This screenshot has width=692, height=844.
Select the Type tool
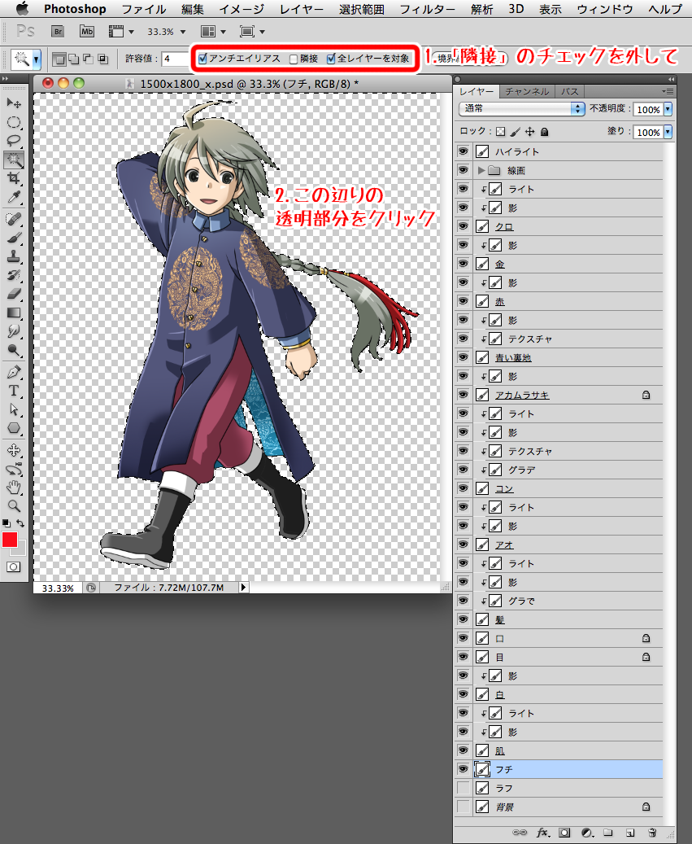click(14, 391)
